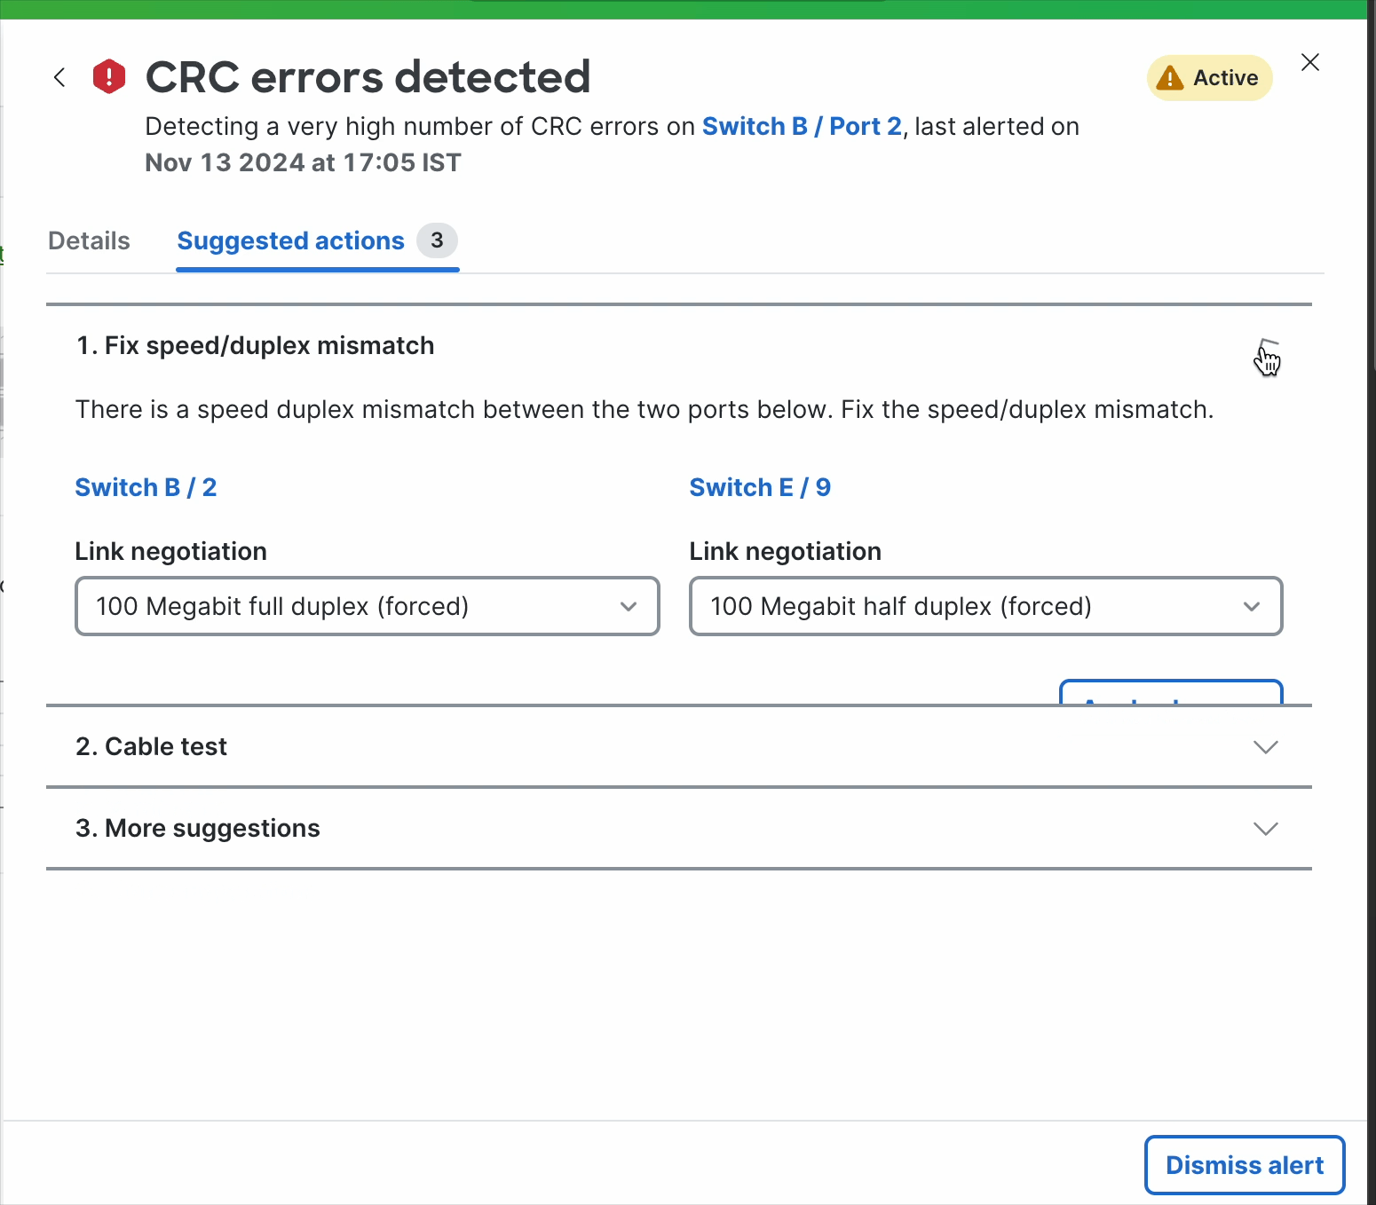Expand the Cable test section
The width and height of the screenshot is (1376, 1205).
click(x=1266, y=746)
